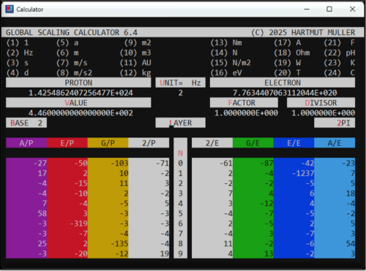Choose unit option (21) F
The image size is (366, 271).
click(340, 42)
